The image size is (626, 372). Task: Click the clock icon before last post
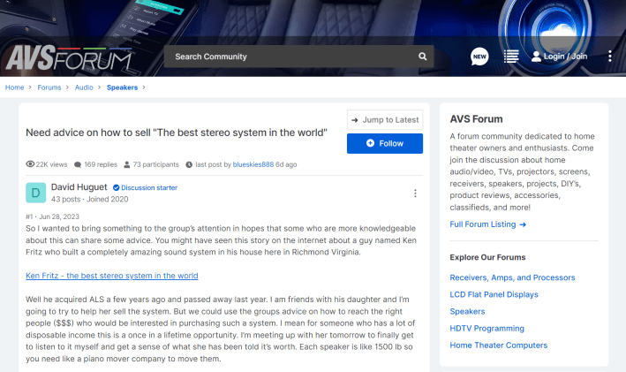point(189,164)
